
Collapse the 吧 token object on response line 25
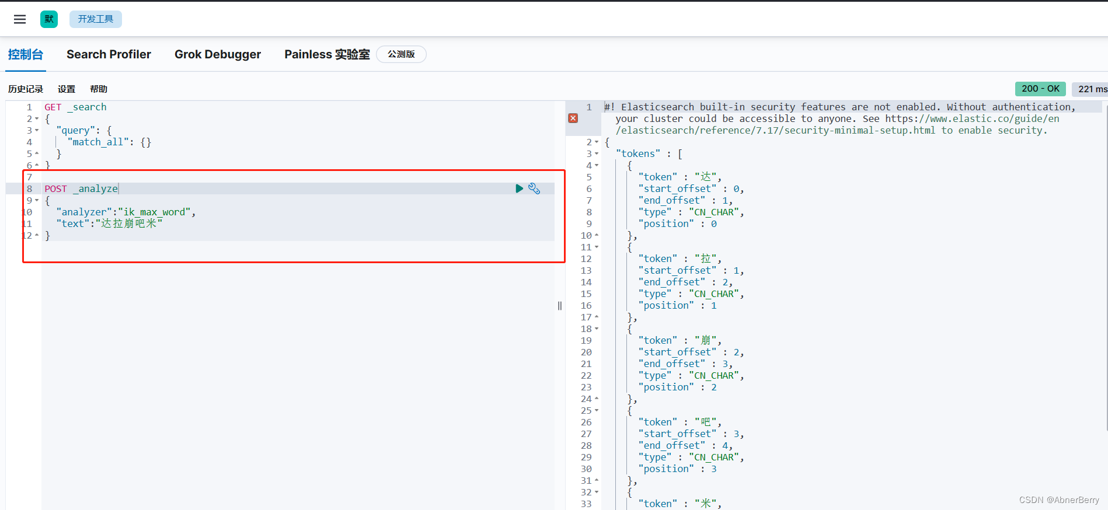point(597,410)
